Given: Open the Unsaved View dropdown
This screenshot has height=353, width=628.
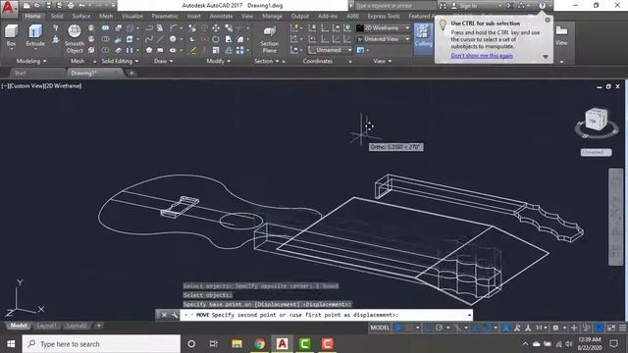Looking at the screenshot, I should [384, 39].
